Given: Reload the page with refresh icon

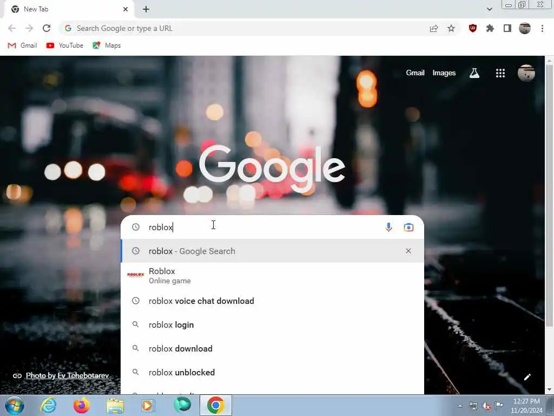Looking at the screenshot, I should pyautogui.click(x=47, y=28).
